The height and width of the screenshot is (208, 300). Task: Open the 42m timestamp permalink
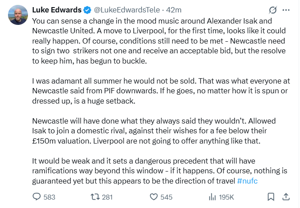point(174,10)
